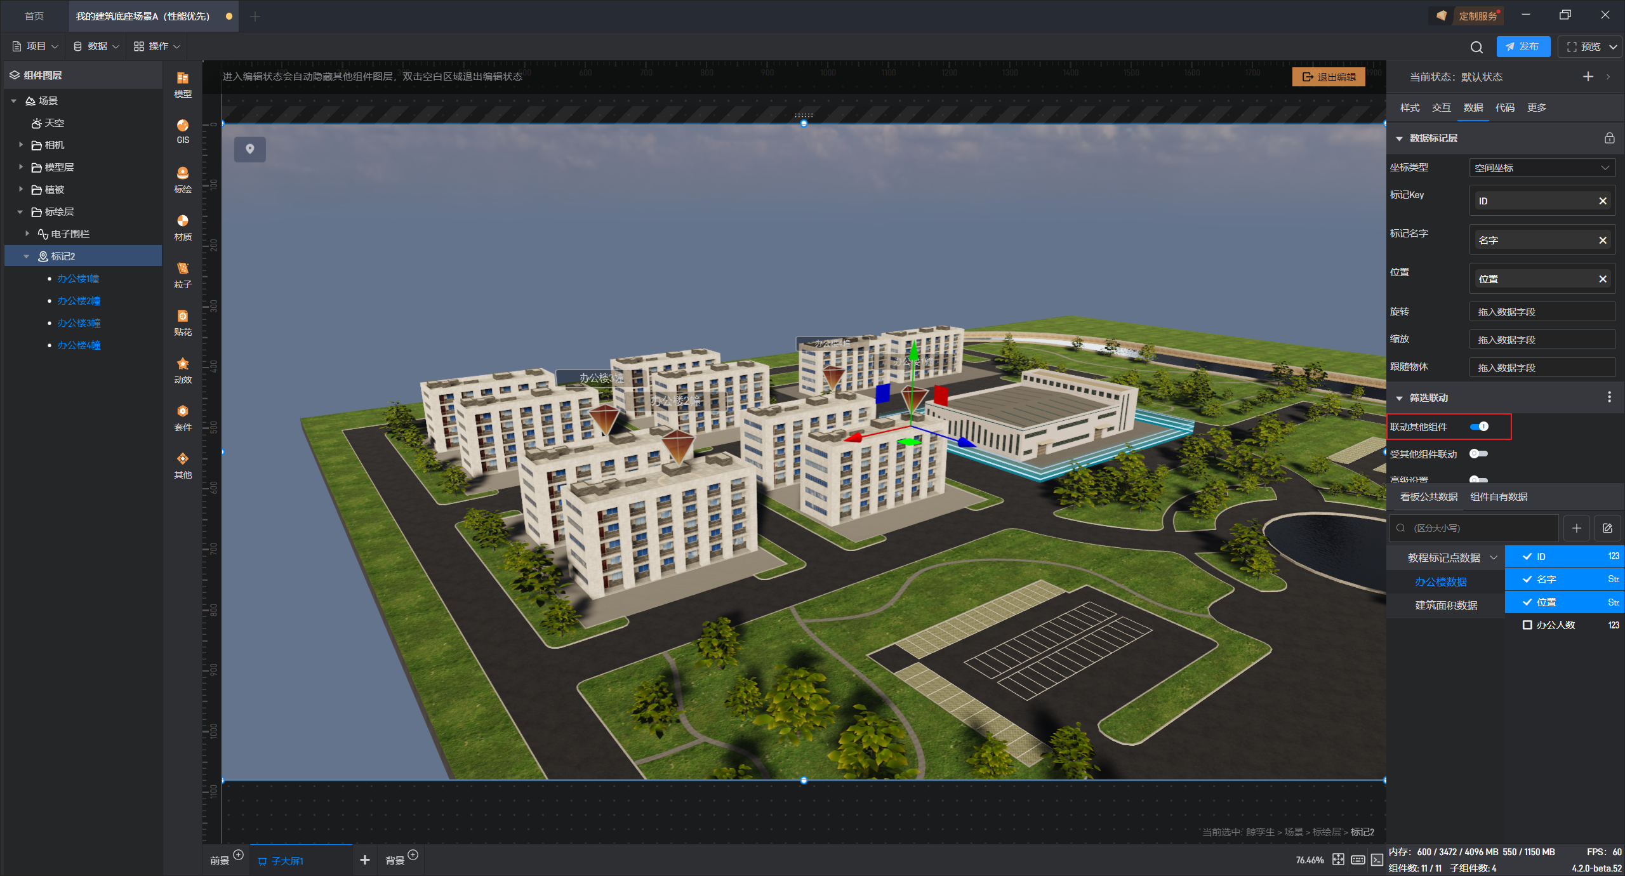1625x876 pixels.
Task: Check the 办公人数 field checkbox
Action: point(1527,625)
